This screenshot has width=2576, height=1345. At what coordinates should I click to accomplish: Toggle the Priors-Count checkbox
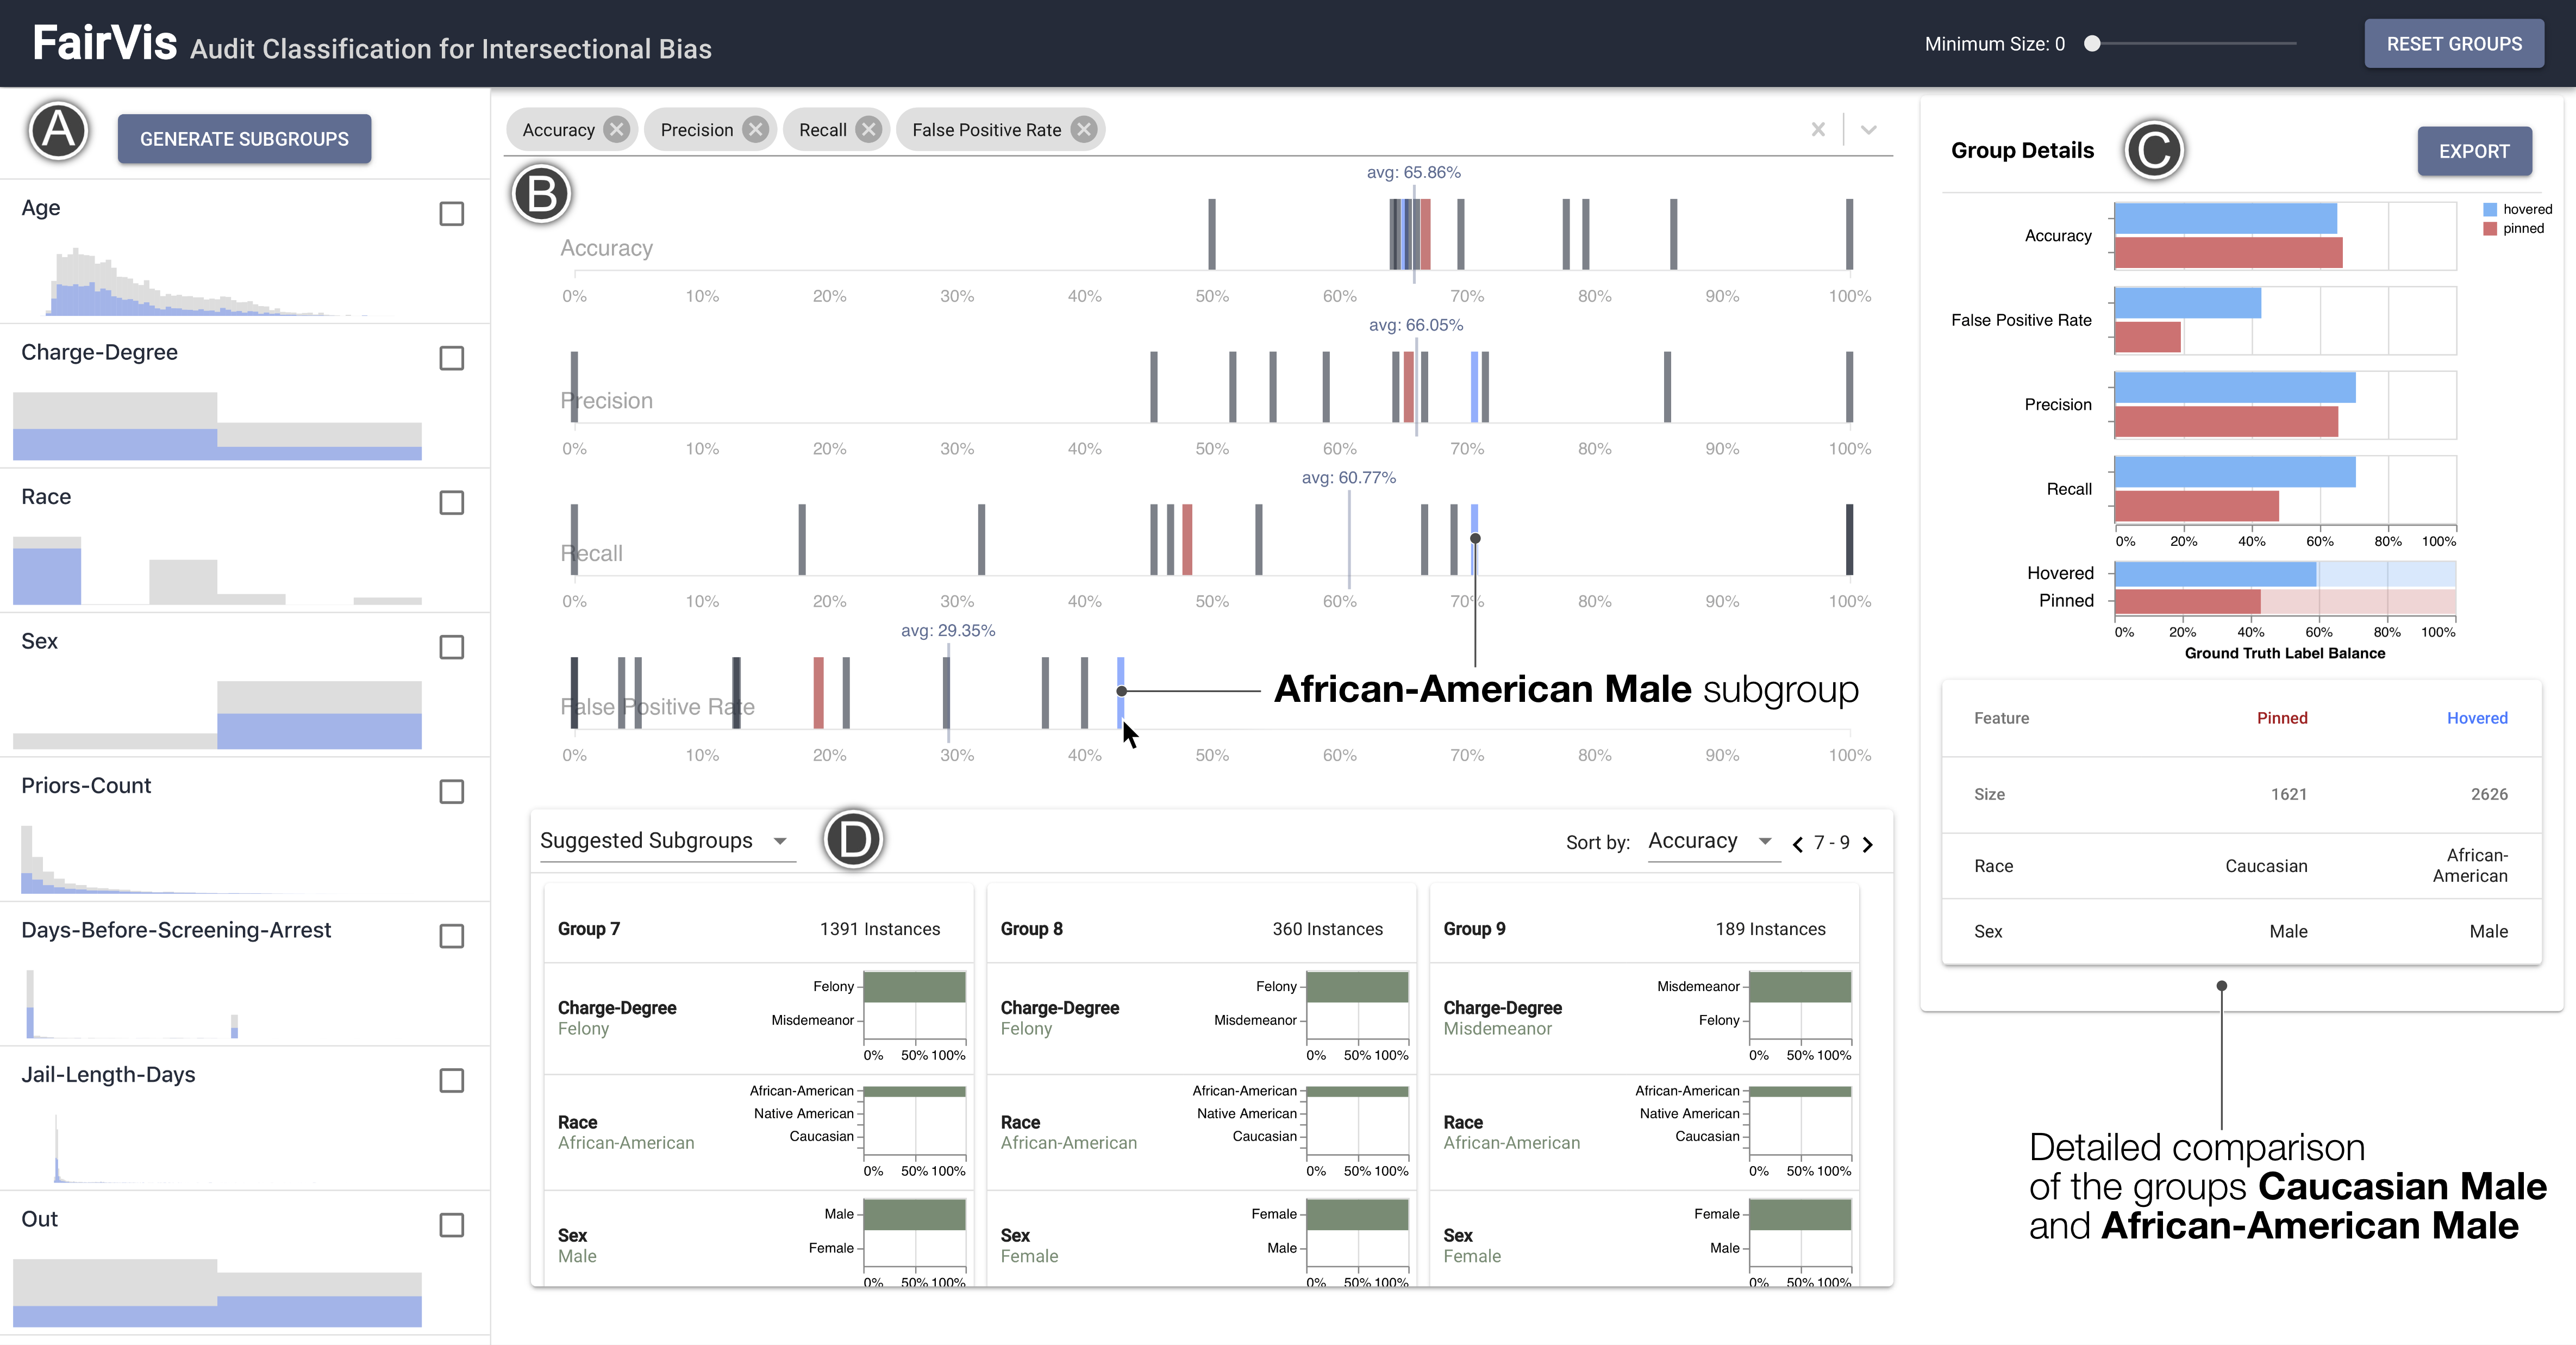tap(452, 792)
